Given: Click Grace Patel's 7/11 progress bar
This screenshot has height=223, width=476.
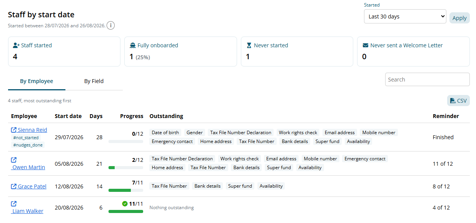Looking at the screenshot, I should pyautogui.click(x=126, y=190).
